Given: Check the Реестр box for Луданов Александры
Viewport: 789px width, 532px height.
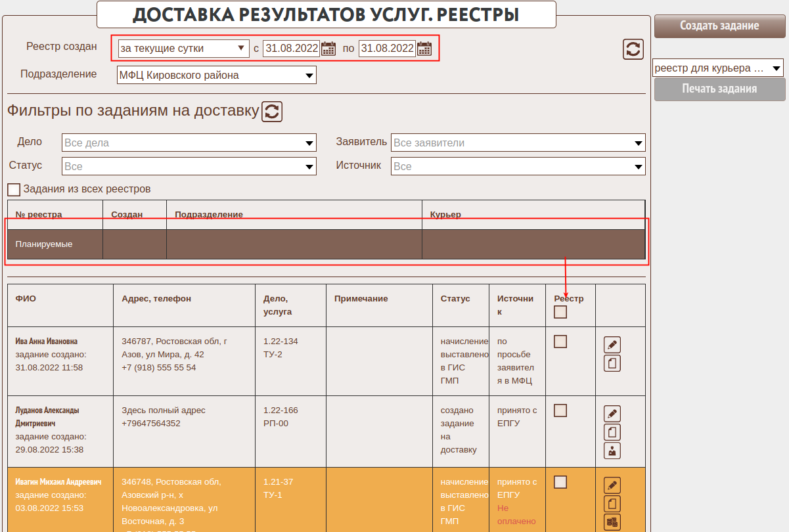Looking at the screenshot, I should 560,410.
